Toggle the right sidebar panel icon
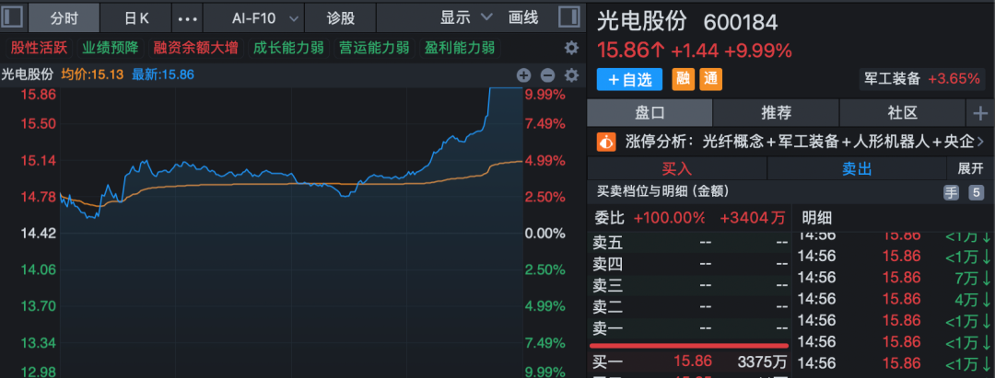 (x=575, y=17)
